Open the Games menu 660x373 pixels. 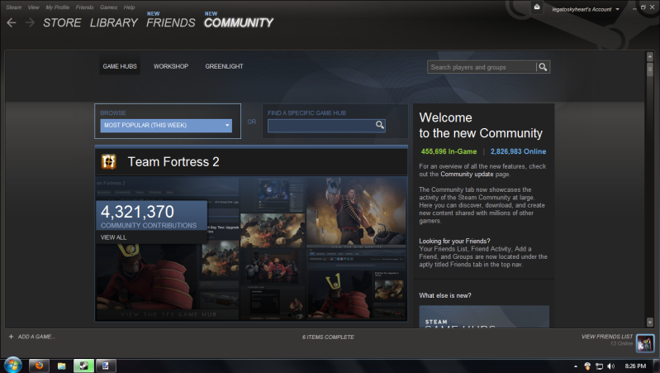coord(108,7)
